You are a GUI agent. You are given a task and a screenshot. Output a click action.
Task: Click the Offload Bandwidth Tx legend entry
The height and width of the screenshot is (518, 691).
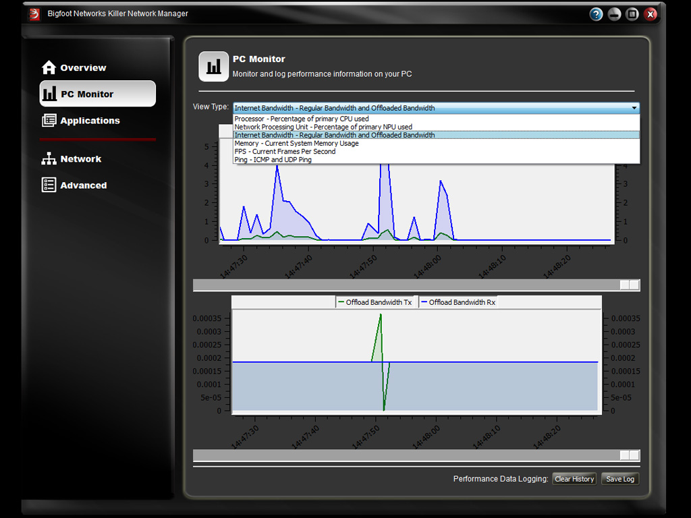[375, 302]
